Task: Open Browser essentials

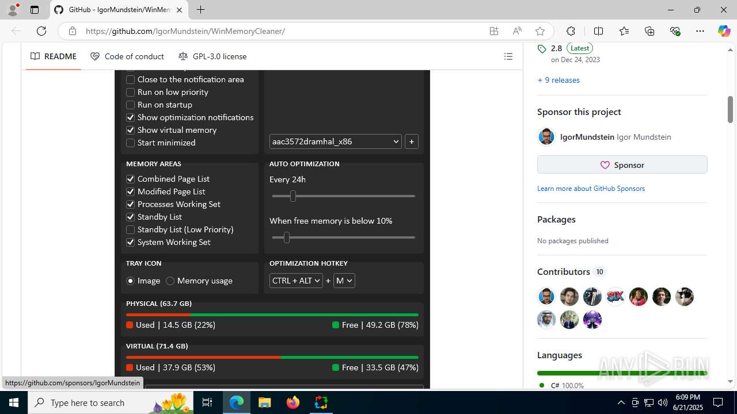Action: (x=675, y=31)
